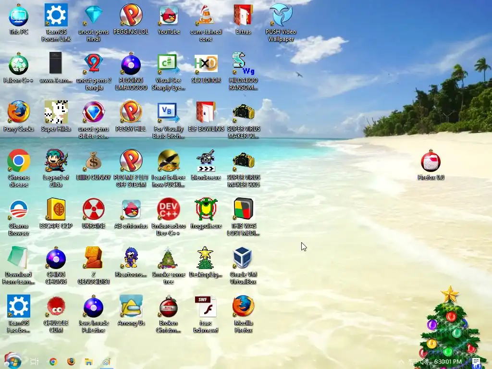The image size is (492, 369).
Task: Open uncut gems delete sce... icon
Action: pyautogui.click(x=94, y=120)
